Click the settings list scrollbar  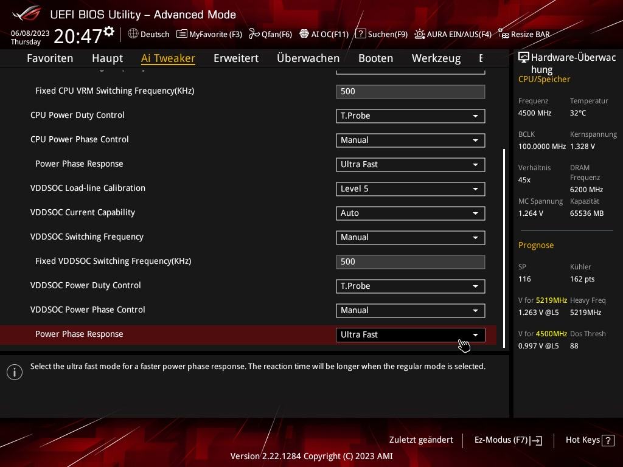[504, 248]
